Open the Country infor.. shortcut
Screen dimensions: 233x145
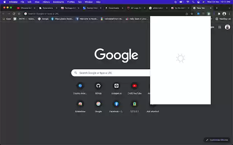[x=80, y=88]
